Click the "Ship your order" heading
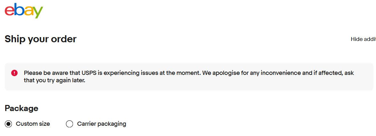The image size is (376, 136). click(x=41, y=39)
